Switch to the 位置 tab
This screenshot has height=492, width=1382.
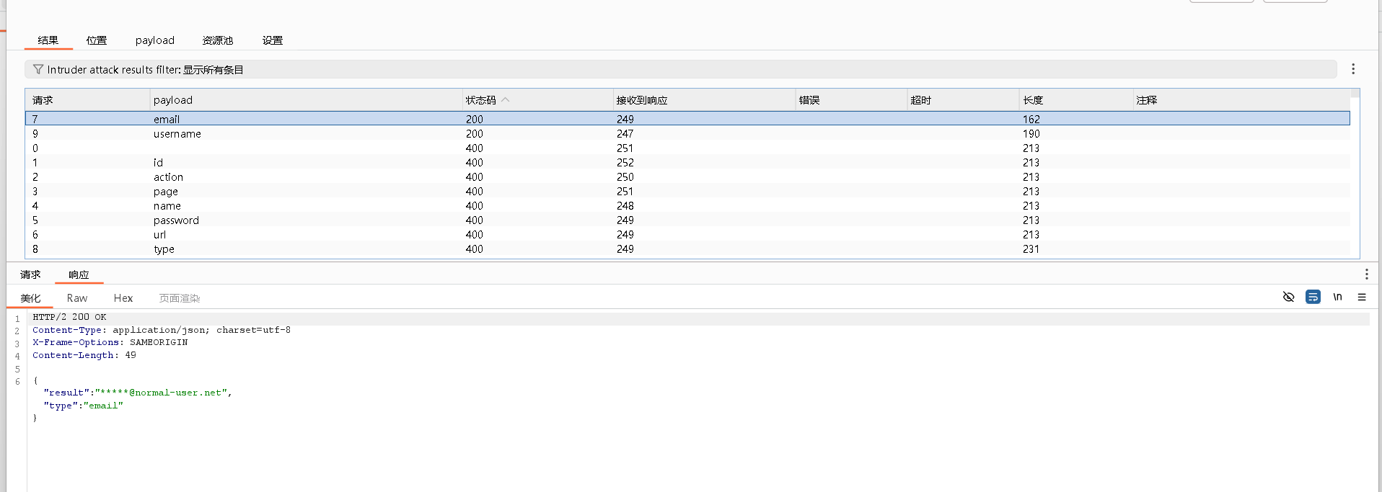(x=97, y=40)
